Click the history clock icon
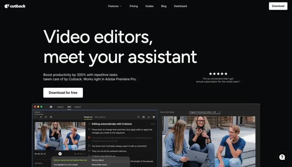This screenshot has width=292, height=167. point(51,117)
